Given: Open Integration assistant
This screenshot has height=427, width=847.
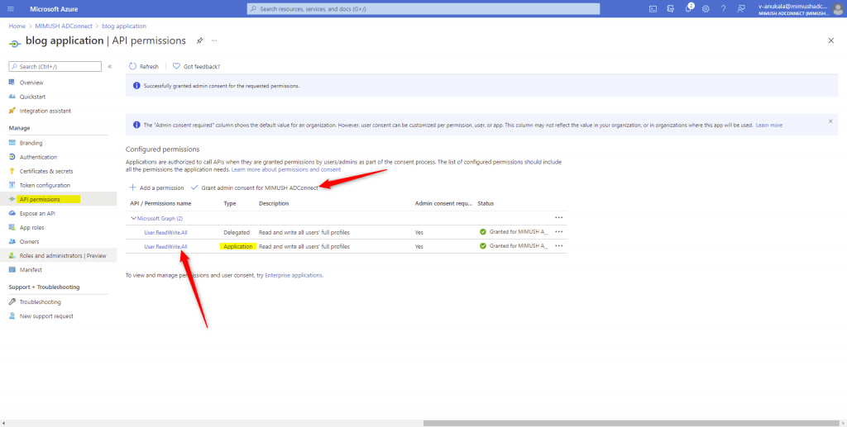Looking at the screenshot, I should click(45, 111).
